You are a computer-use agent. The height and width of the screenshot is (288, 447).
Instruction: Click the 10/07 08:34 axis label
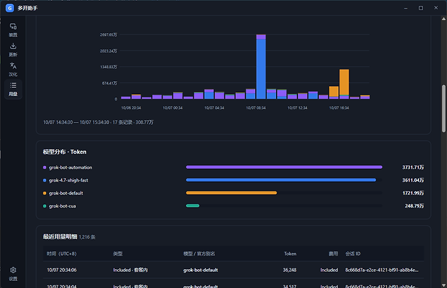point(256,108)
